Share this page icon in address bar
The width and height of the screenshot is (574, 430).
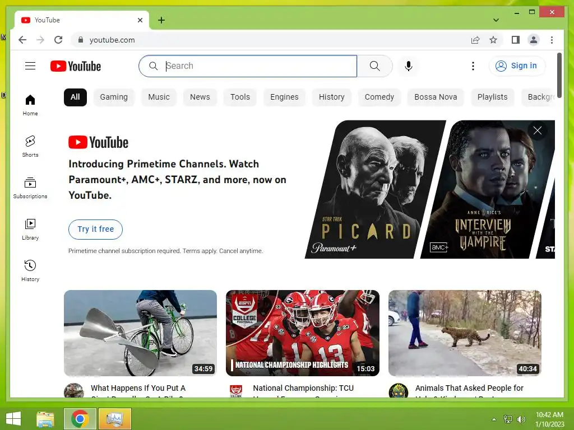(x=475, y=40)
